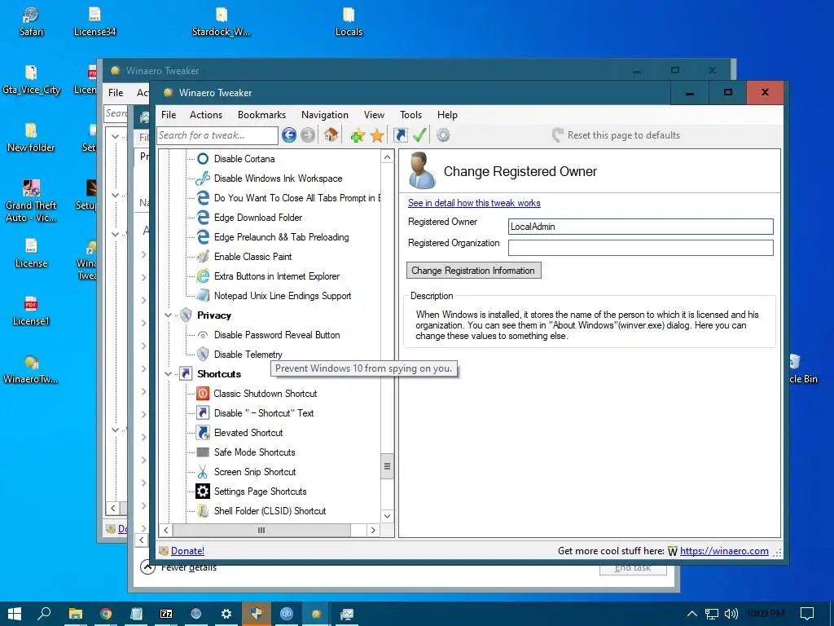The image size is (834, 626).
Task: Click the blue Back navigation arrow
Action: coord(289,135)
